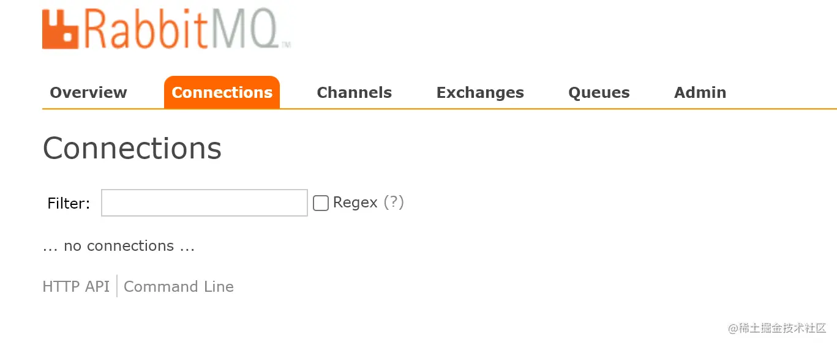Image resolution: width=837 pixels, height=345 pixels.
Task: Click the "no connections" message text
Action: (x=119, y=246)
